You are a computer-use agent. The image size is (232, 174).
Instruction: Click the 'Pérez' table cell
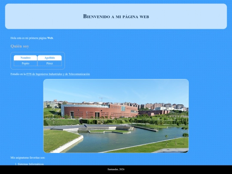pyautogui.click(x=49, y=64)
